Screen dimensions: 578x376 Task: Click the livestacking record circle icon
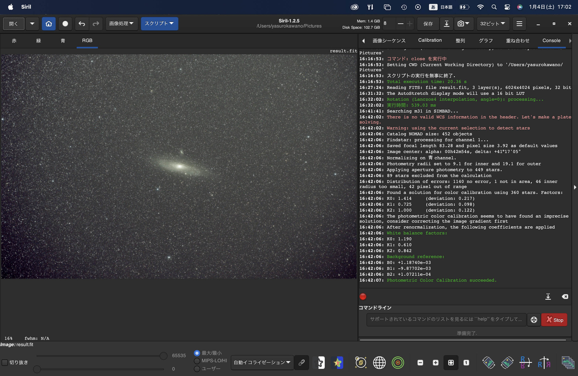pyautogui.click(x=65, y=23)
